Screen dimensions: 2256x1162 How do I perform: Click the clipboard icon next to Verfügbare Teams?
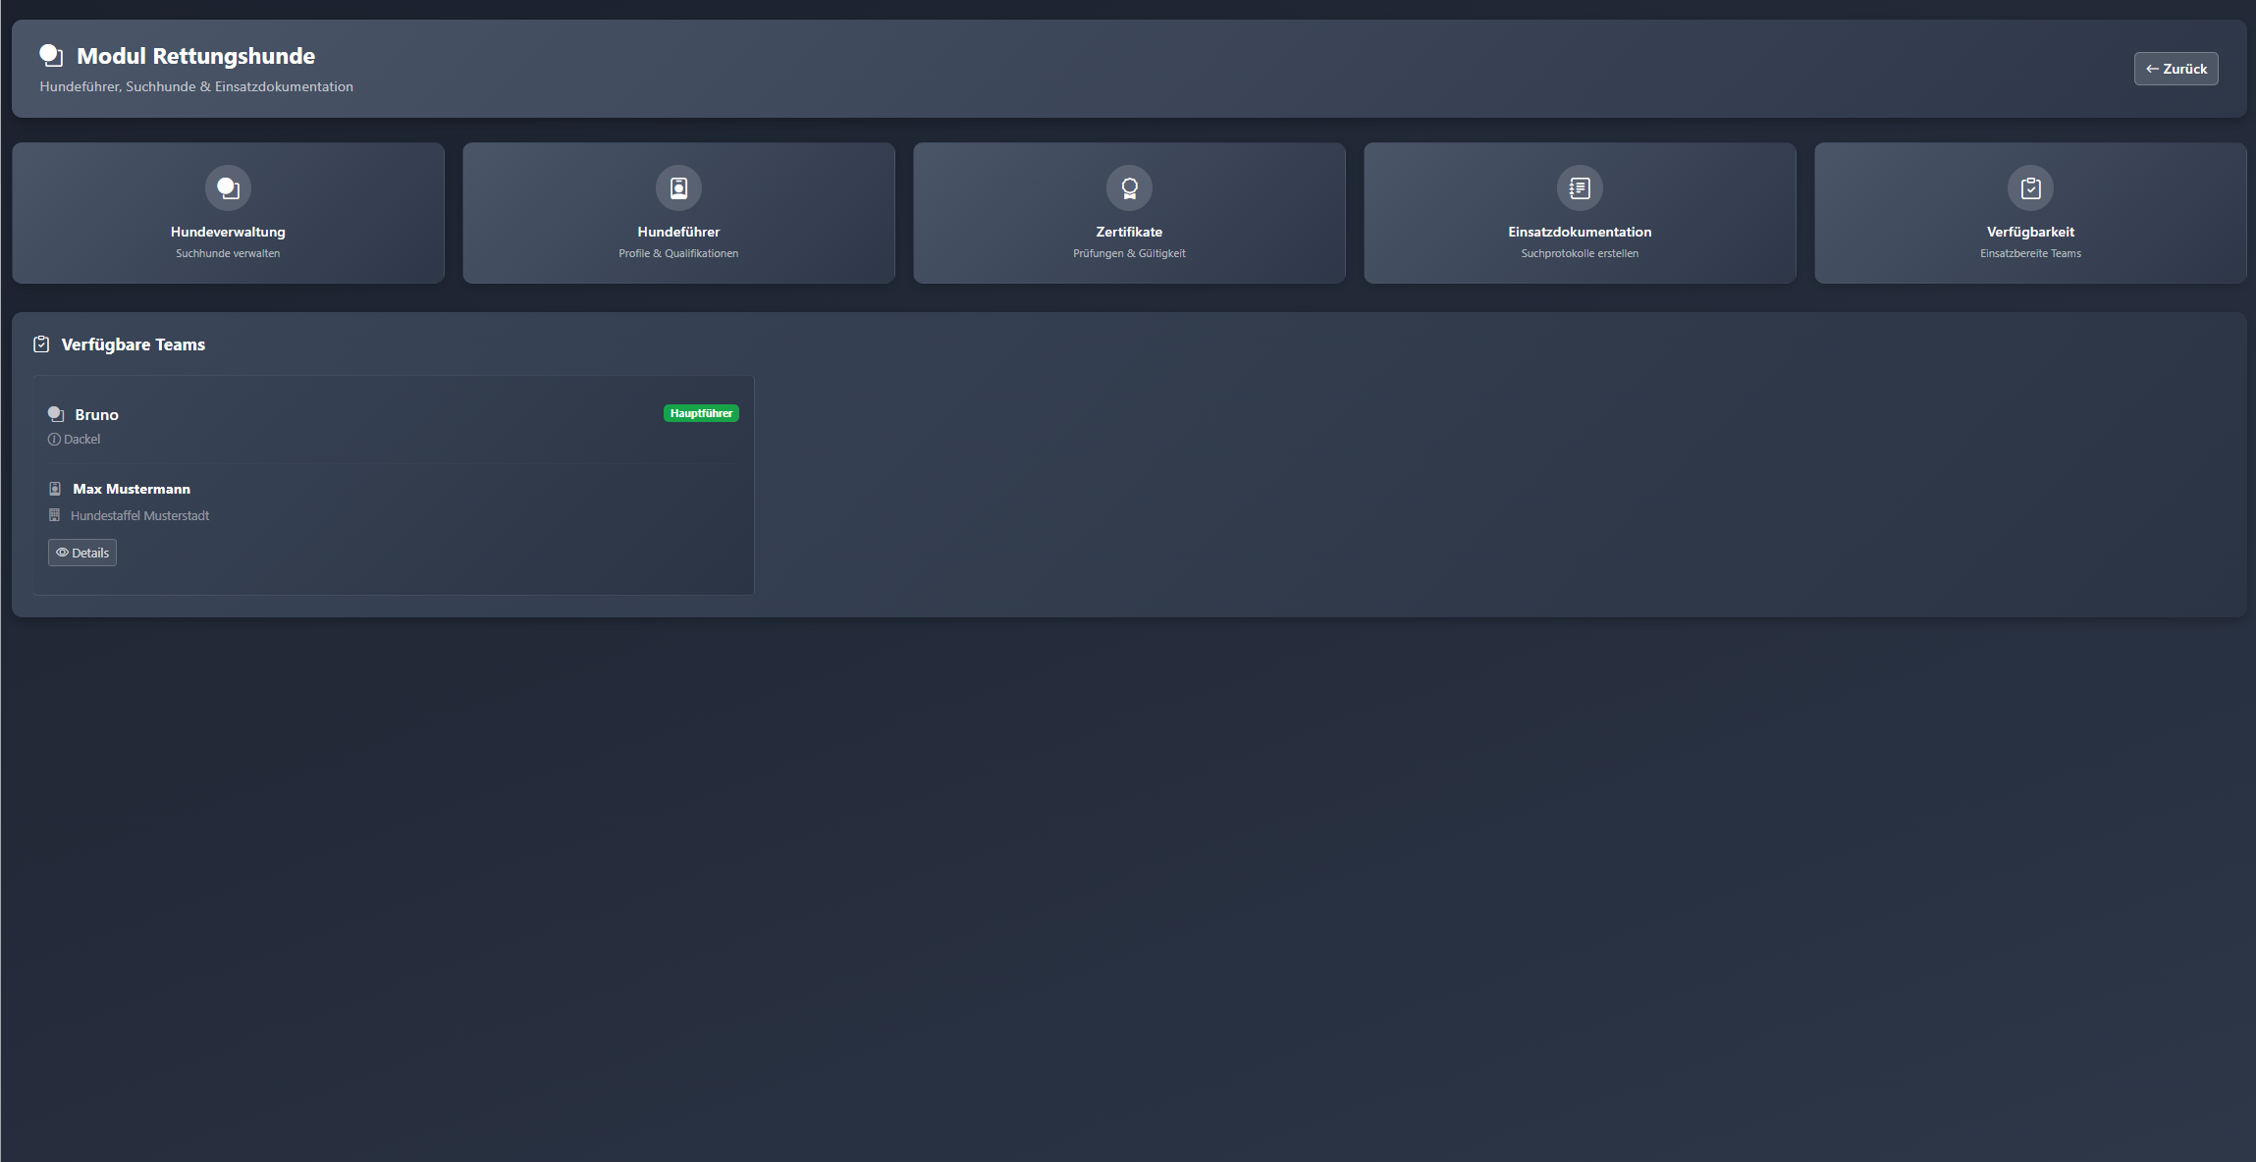(41, 344)
